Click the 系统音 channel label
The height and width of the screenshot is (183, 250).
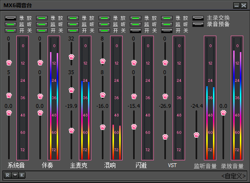click(x=16, y=165)
